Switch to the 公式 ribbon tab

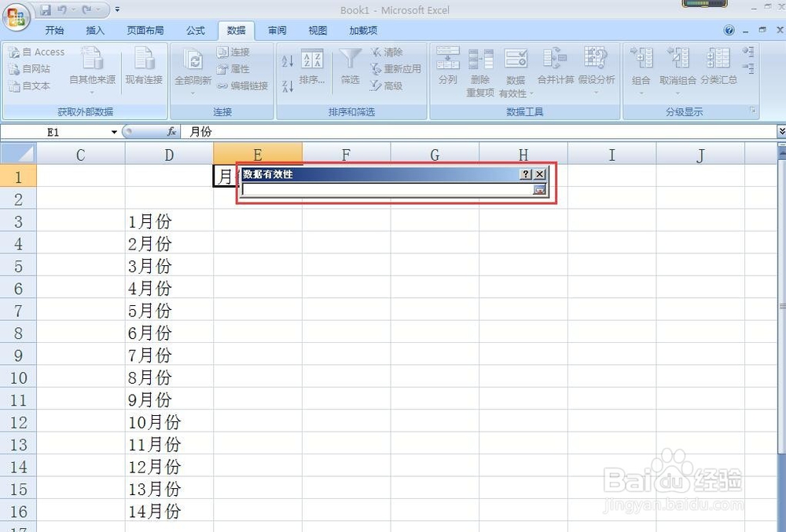[195, 31]
